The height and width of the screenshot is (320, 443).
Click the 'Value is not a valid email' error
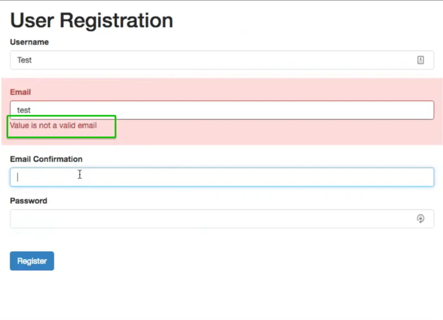pos(53,126)
